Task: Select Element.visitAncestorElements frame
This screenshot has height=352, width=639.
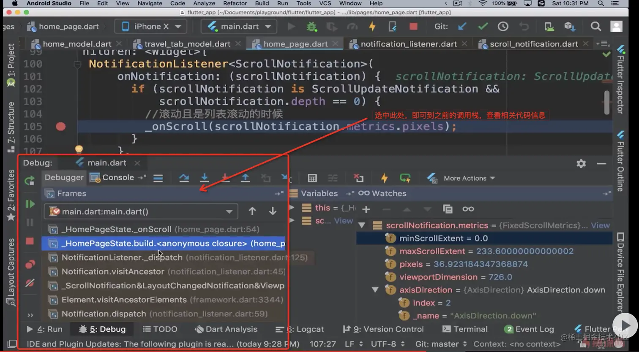Action: click(x=163, y=300)
